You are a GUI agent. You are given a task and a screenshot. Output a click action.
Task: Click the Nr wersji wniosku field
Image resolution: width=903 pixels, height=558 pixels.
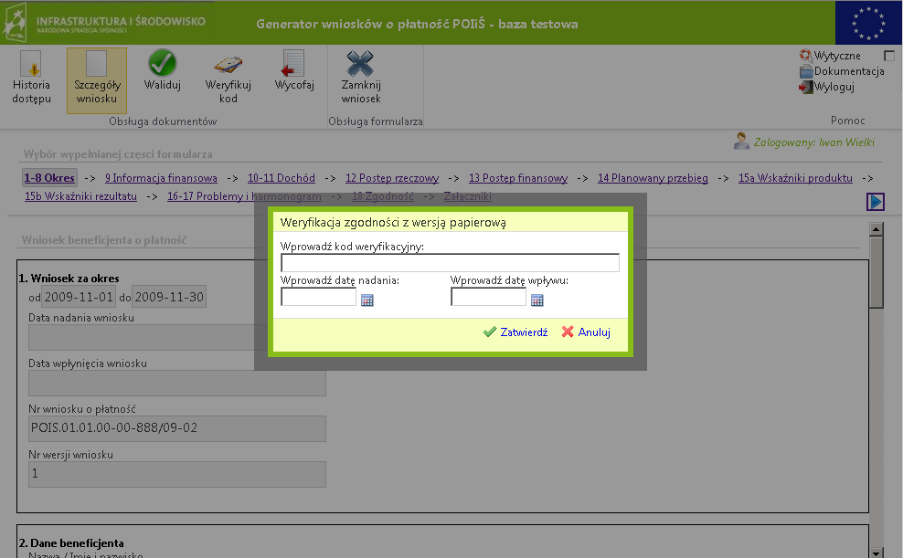coord(177,474)
